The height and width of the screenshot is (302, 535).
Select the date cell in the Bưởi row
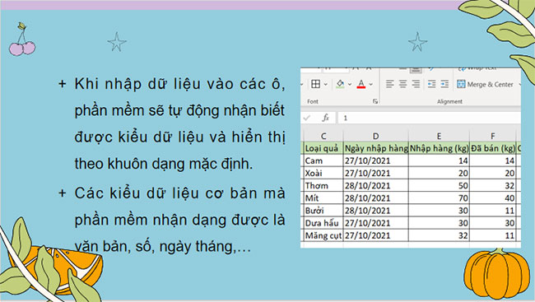[x=375, y=210]
